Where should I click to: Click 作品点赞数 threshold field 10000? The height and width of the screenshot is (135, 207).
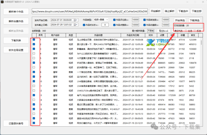(136, 25)
